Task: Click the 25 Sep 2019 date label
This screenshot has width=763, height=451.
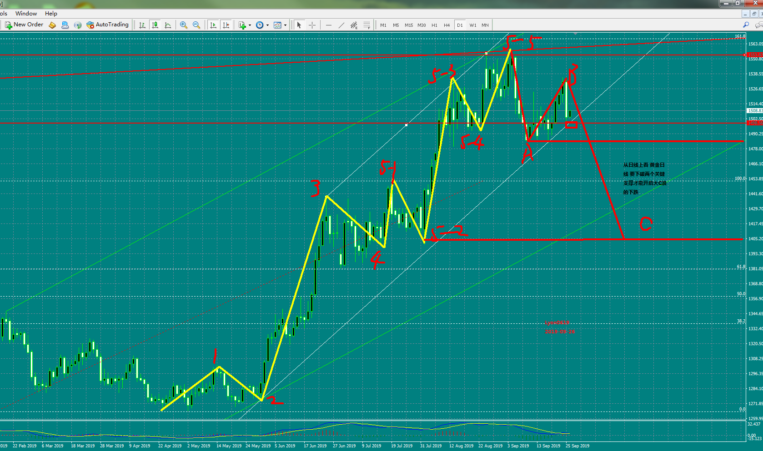Action: pos(577,446)
